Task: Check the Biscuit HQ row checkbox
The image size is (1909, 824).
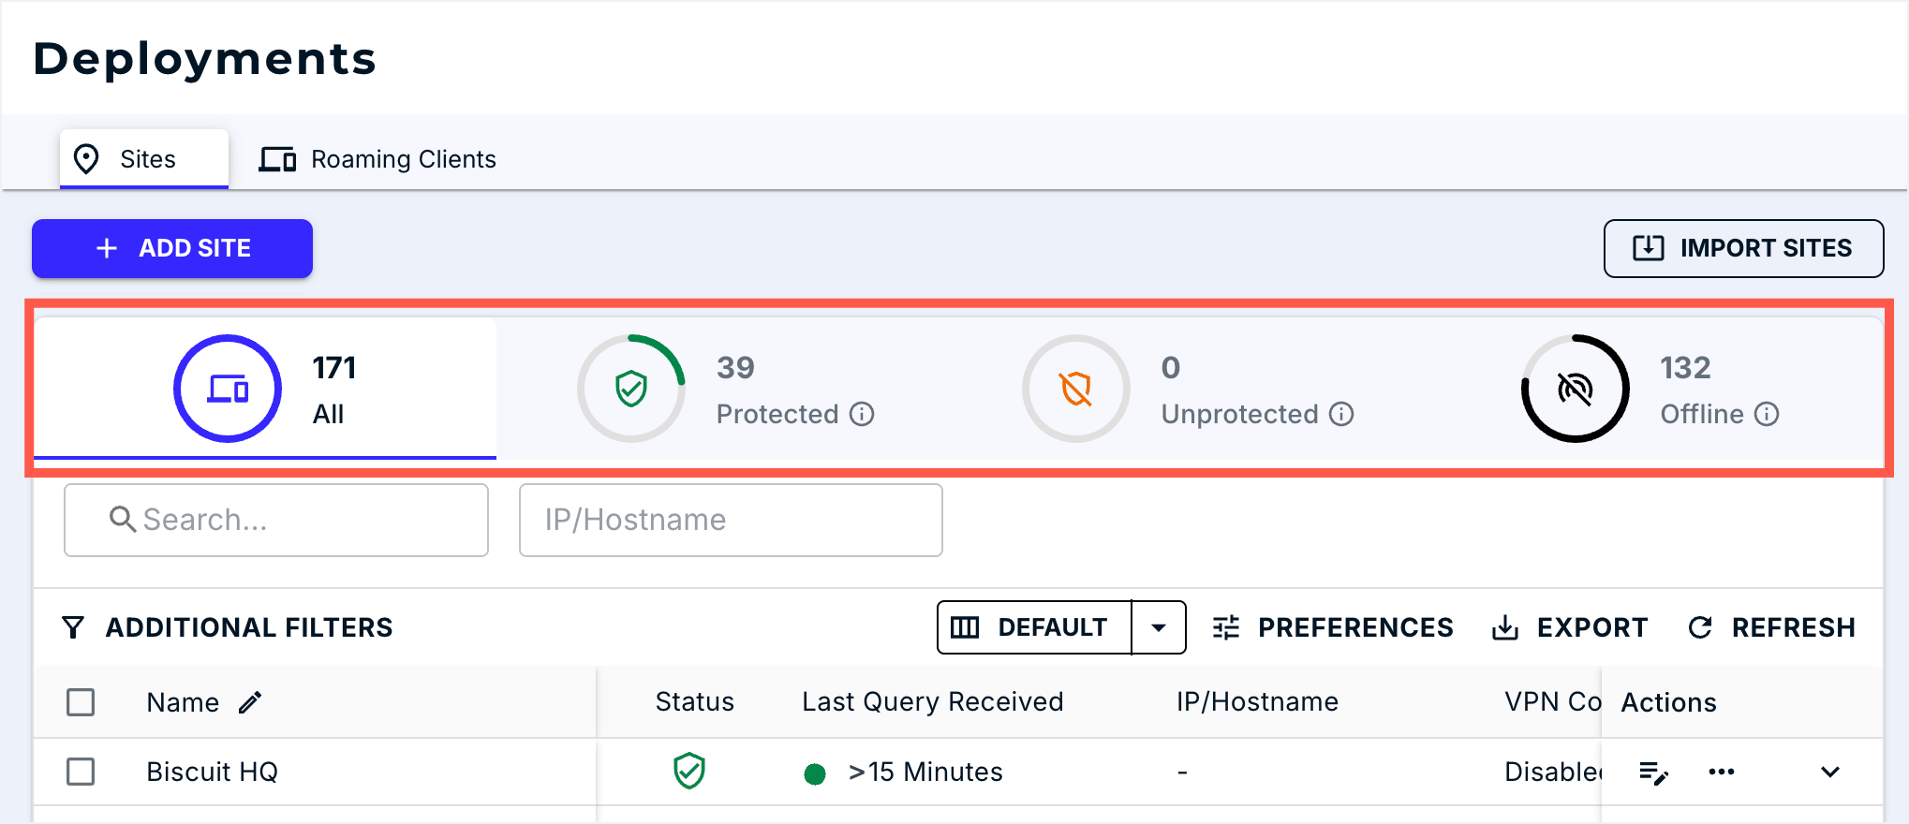Action: tap(81, 772)
